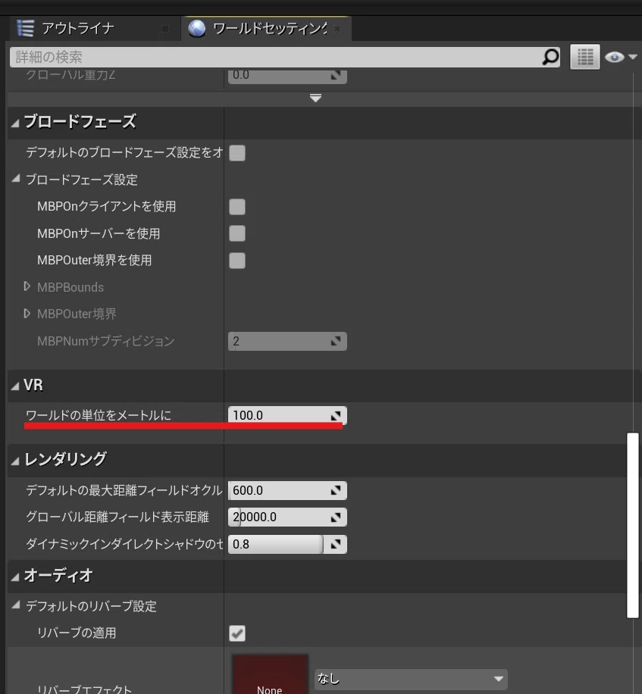Collapse the オーディオ category
This screenshot has height=694, width=642.
pos(15,577)
